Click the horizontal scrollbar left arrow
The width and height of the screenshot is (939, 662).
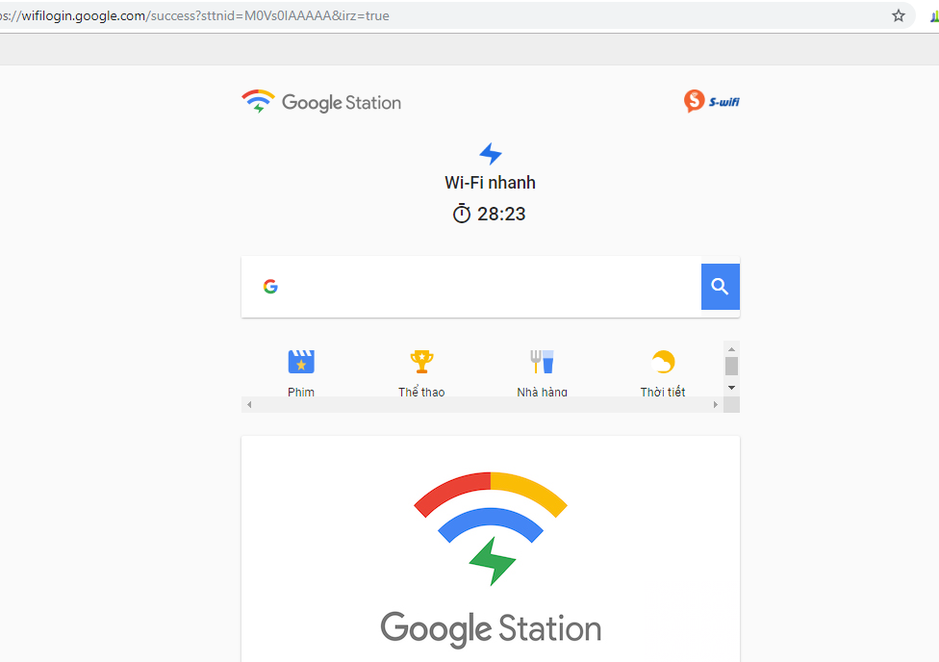point(249,405)
